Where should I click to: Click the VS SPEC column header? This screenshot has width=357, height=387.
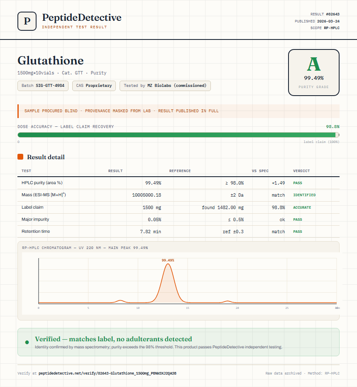[x=260, y=171]
